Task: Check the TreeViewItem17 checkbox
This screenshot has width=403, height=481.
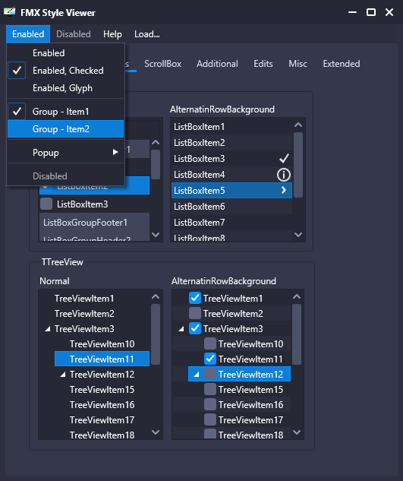Action: click(x=210, y=419)
